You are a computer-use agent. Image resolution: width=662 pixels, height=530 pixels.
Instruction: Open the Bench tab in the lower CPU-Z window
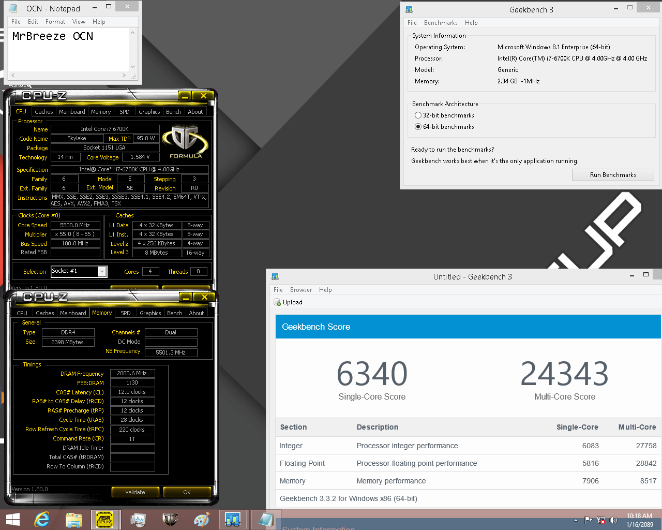pyautogui.click(x=174, y=313)
